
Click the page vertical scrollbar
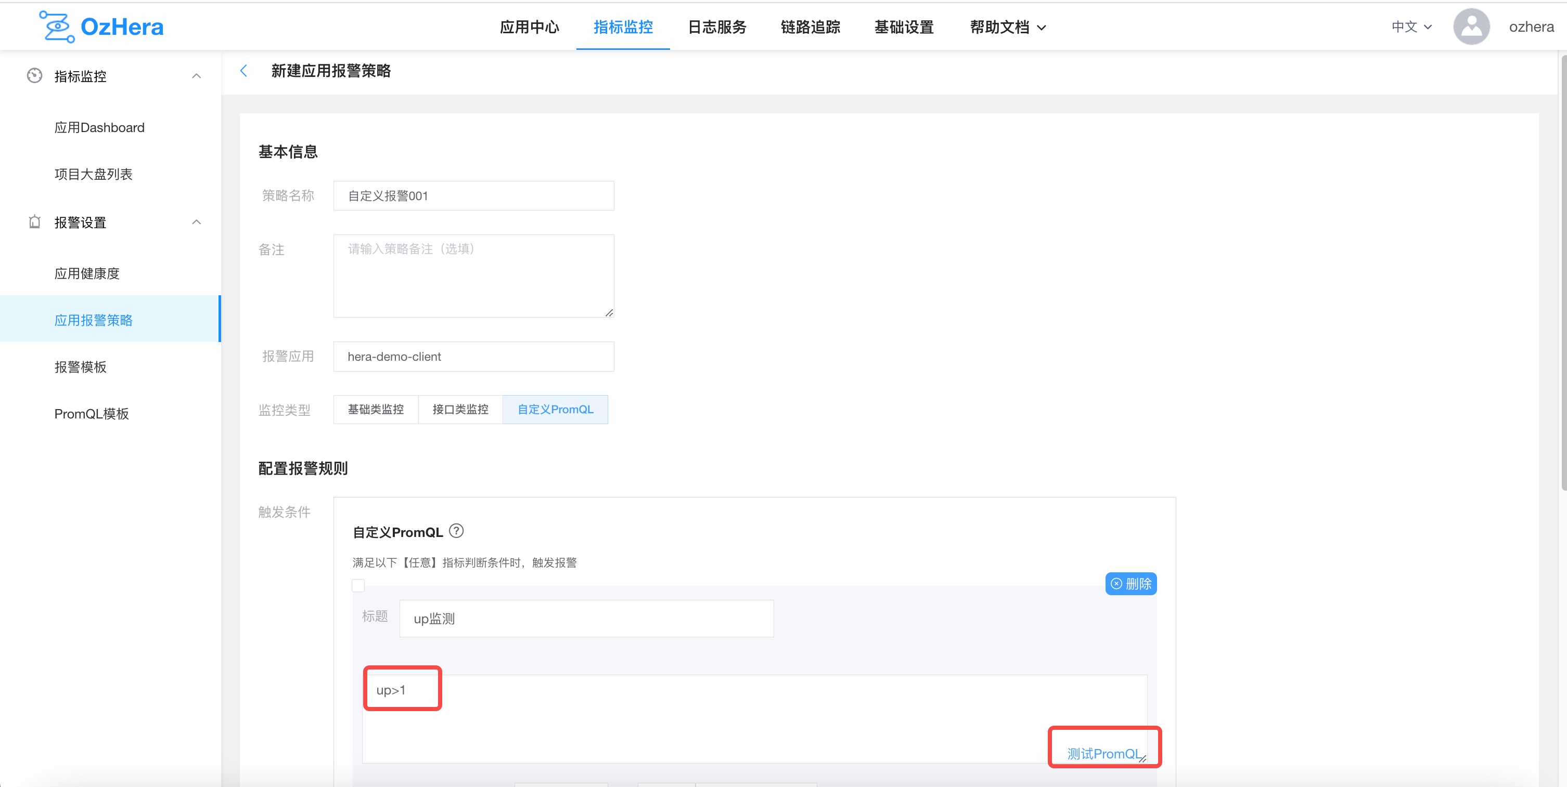click(1563, 272)
